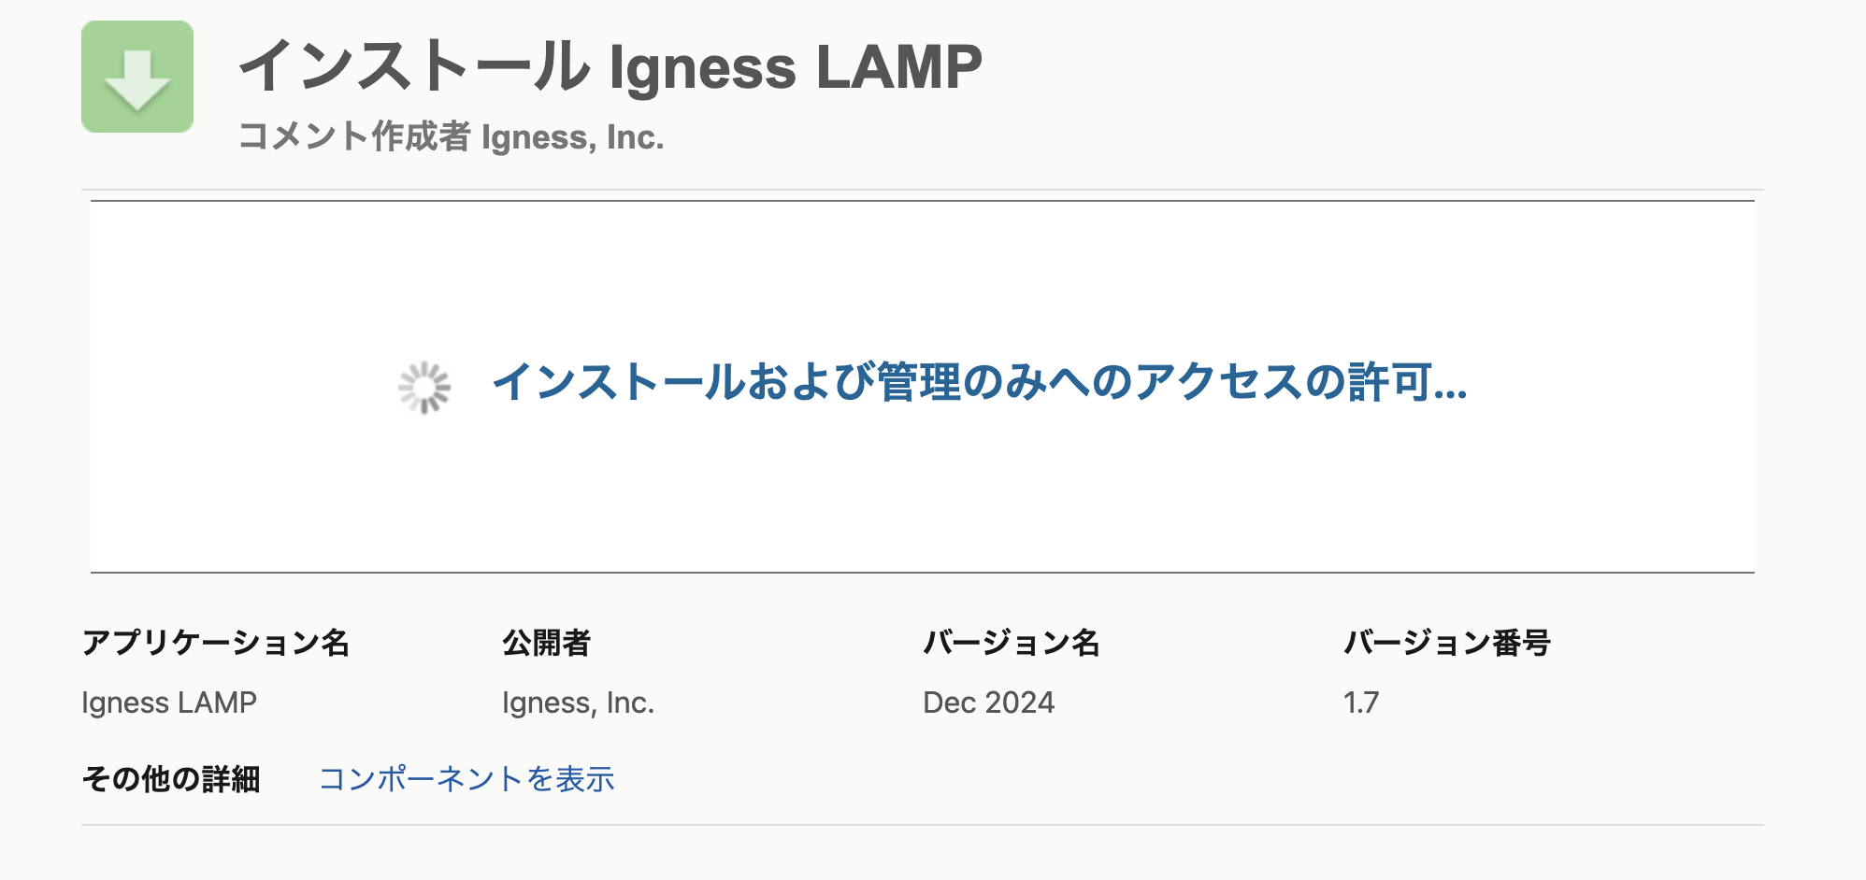This screenshot has height=880, width=1866.
Task: Click the word アクセス in the loading message
Action: point(1220,382)
